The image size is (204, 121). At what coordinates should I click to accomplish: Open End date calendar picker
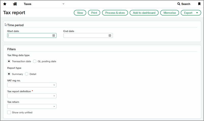pyautogui.click(x=110, y=36)
